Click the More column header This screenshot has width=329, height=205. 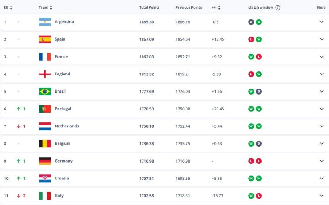321,8
